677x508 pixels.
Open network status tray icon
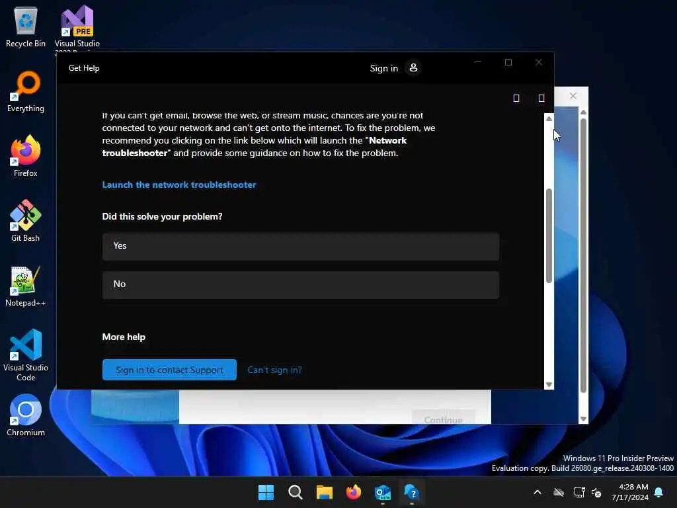click(579, 492)
